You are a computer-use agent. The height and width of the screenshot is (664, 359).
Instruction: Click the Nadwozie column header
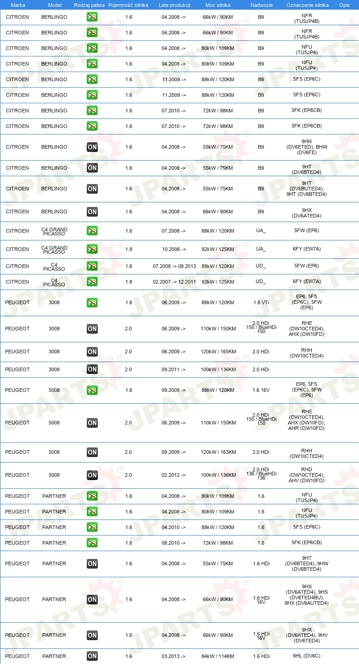pyautogui.click(x=261, y=5)
